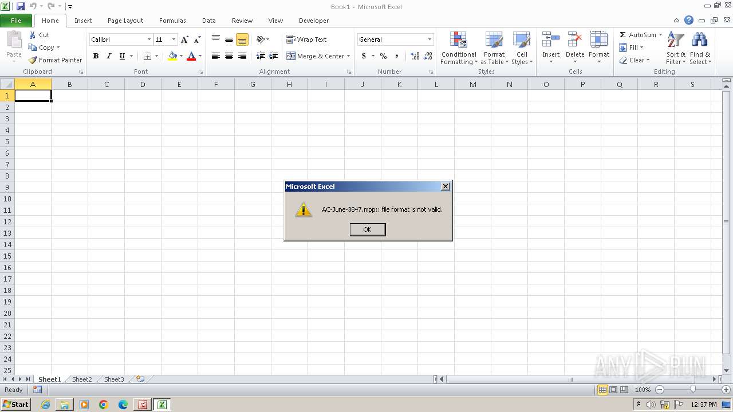Viewport: 733px width, 412px height.
Task: Center text horizontally in cell
Action: coord(229,56)
